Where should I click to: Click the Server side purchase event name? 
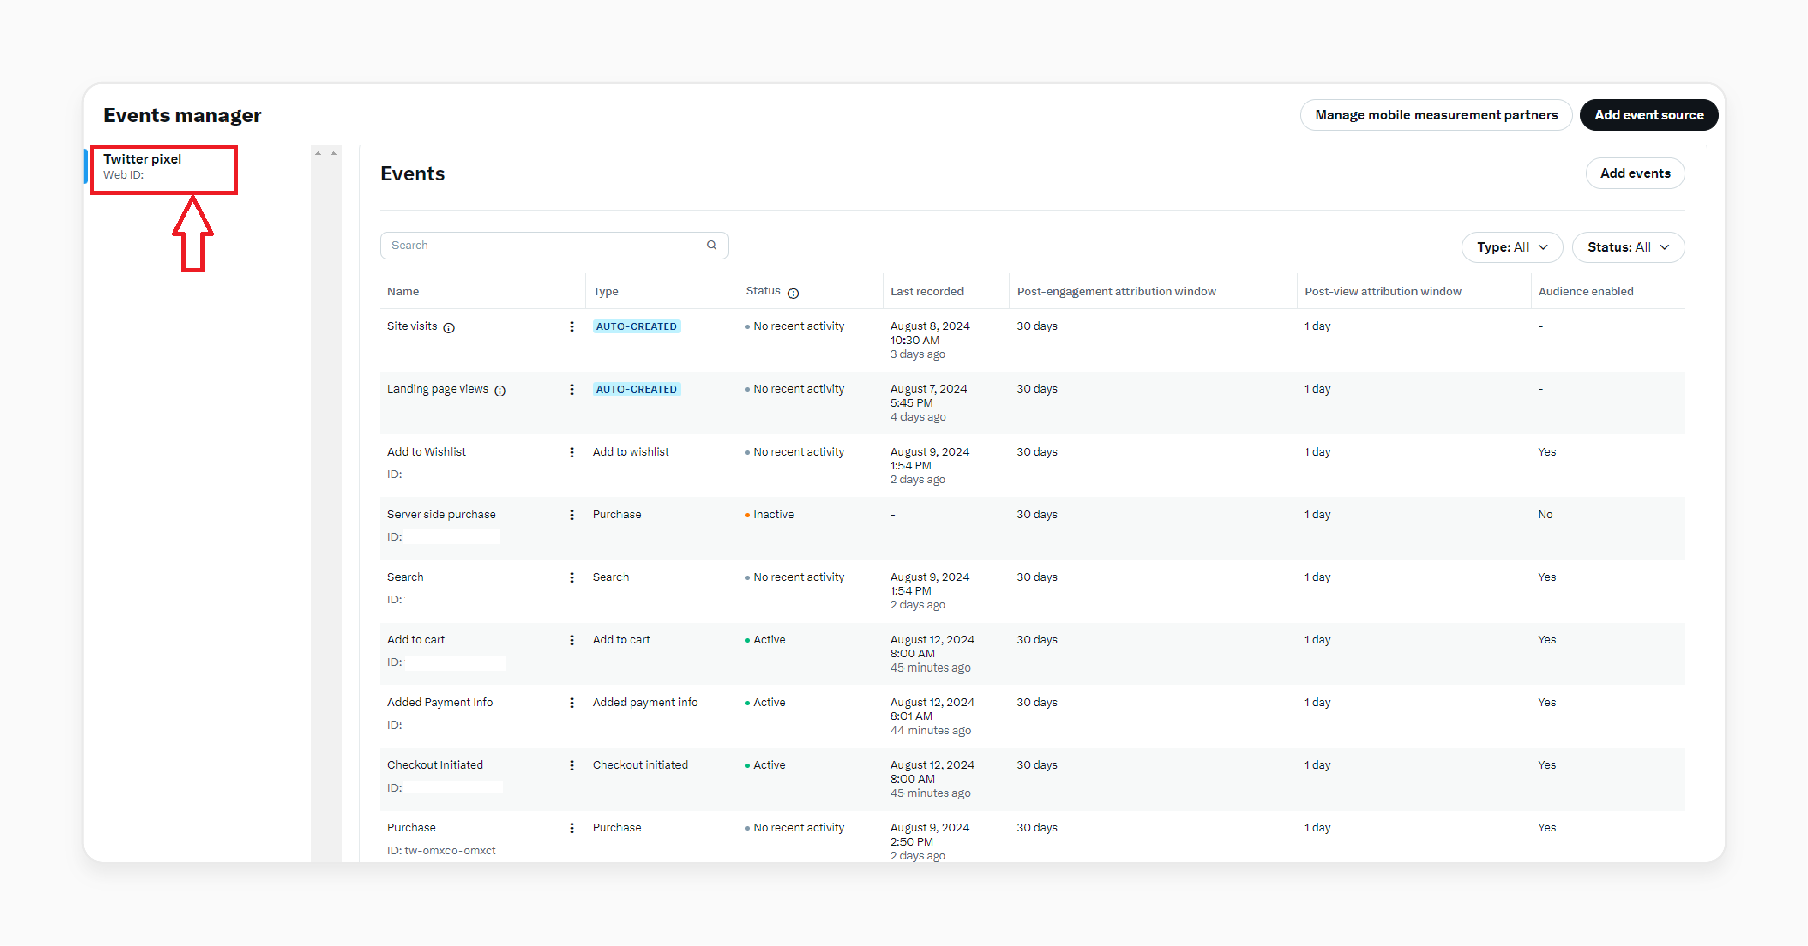[x=441, y=515]
